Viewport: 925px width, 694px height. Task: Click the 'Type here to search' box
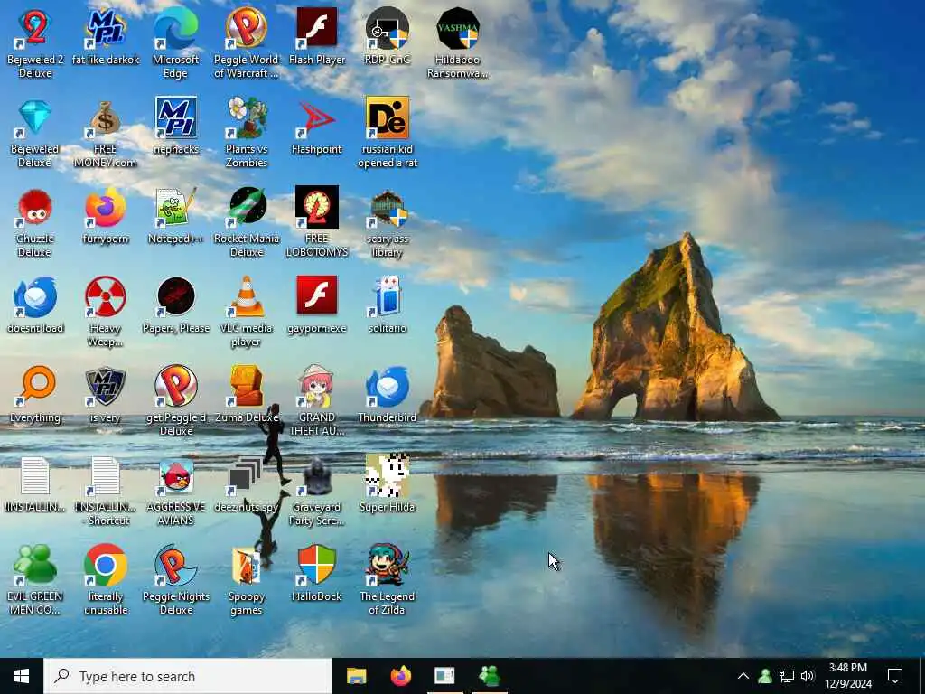188,676
